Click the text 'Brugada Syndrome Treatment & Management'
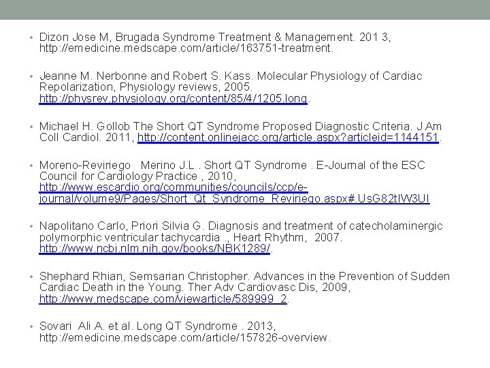The height and width of the screenshot is (368, 490). point(234,37)
